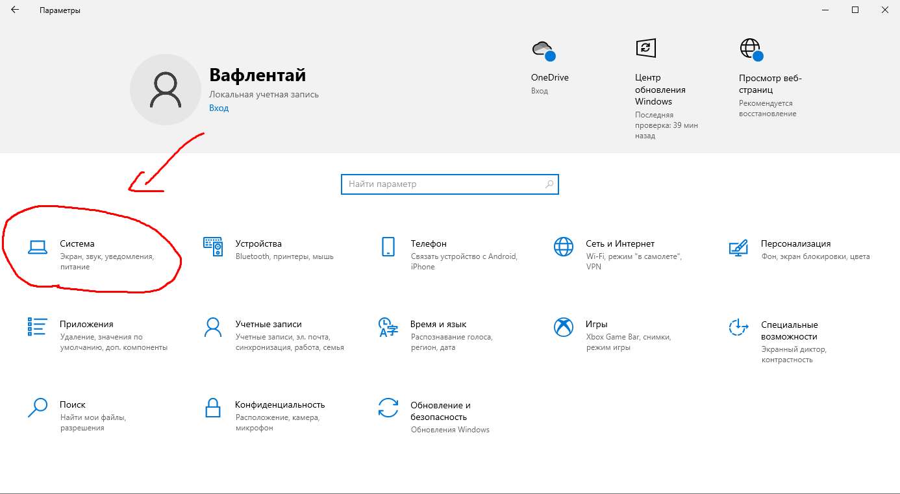Go back with the arrow button

[x=15, y=10]
